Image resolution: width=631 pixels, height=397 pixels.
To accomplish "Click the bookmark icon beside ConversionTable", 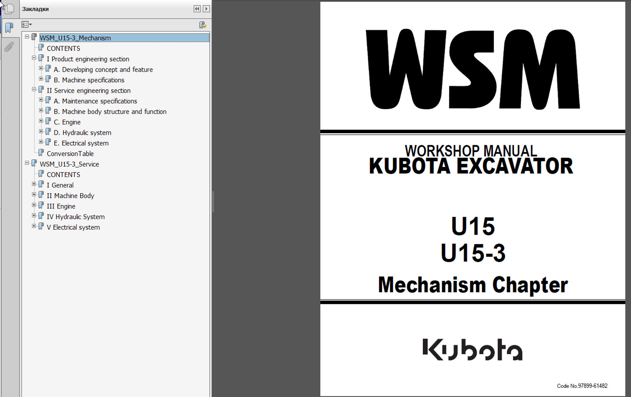I will coord(41,153).
